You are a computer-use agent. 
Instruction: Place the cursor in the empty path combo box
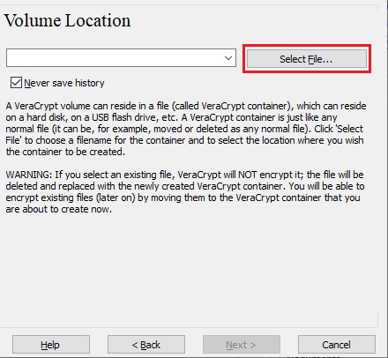point(115,58)
